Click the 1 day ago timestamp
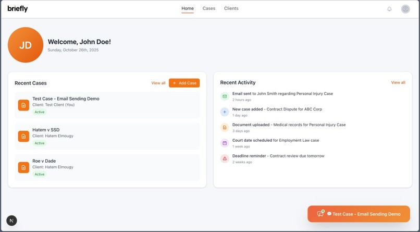 tap(240, 115)
